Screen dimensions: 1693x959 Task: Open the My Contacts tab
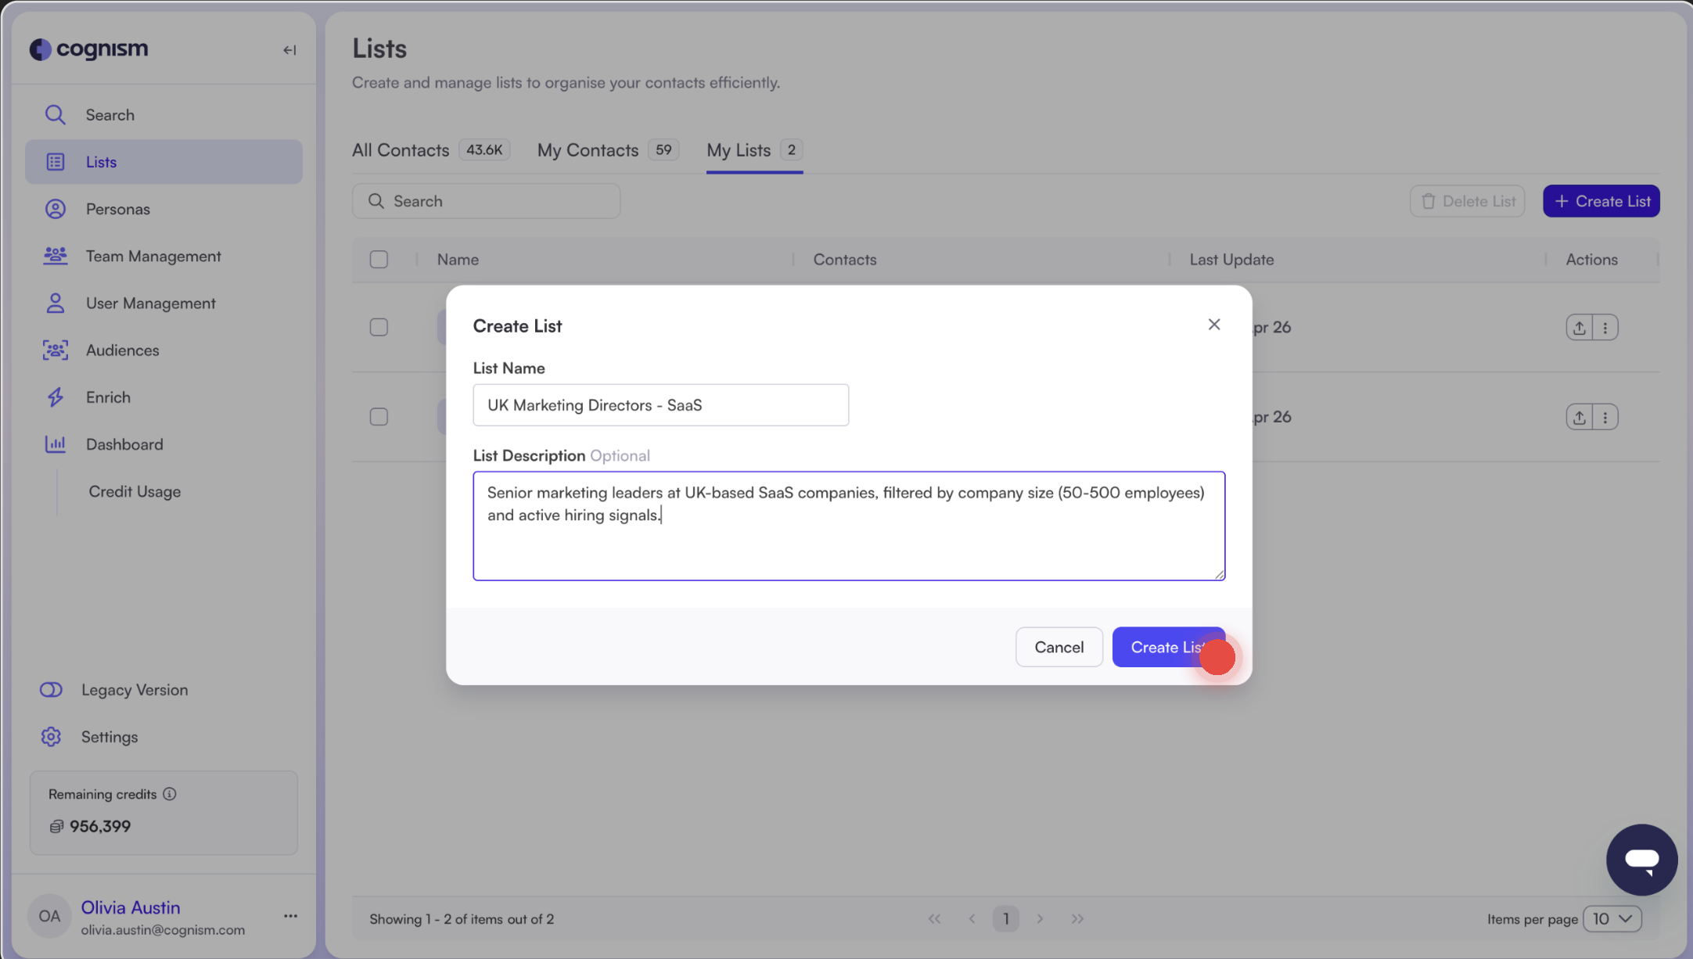(588, 149)
